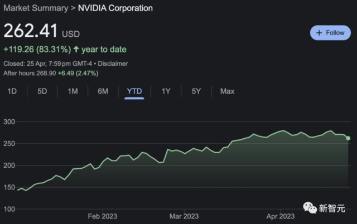Click the WeChat logo watermark

click(x=310, y=208)
